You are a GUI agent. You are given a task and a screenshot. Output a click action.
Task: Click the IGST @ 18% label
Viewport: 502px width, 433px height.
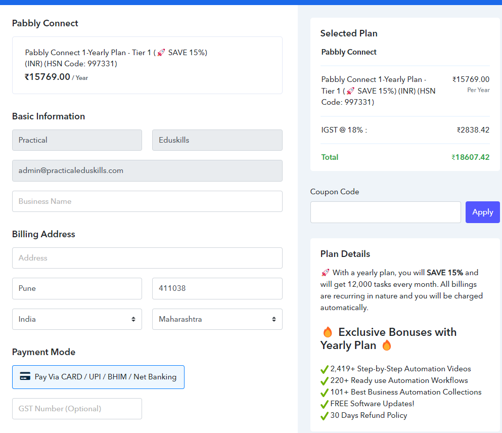tap(344, 129)
